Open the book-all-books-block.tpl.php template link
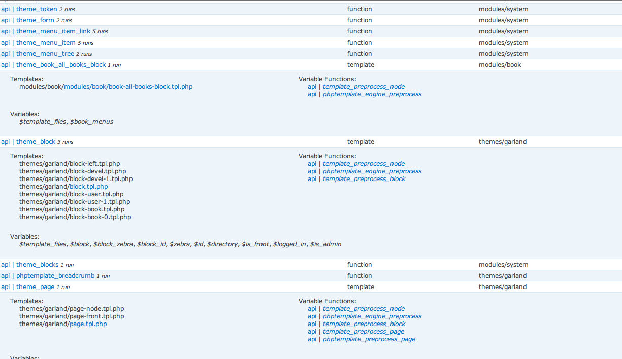This screenshot has width=622, height=359. 128,87
